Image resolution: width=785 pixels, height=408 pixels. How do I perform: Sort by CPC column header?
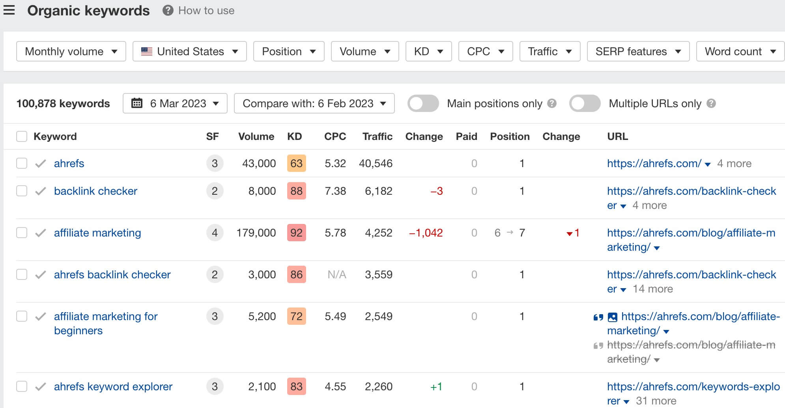[335, 136]
